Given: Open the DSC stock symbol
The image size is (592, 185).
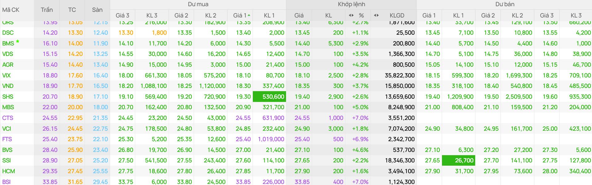Looking at the screenshot, I should point(8,33).
